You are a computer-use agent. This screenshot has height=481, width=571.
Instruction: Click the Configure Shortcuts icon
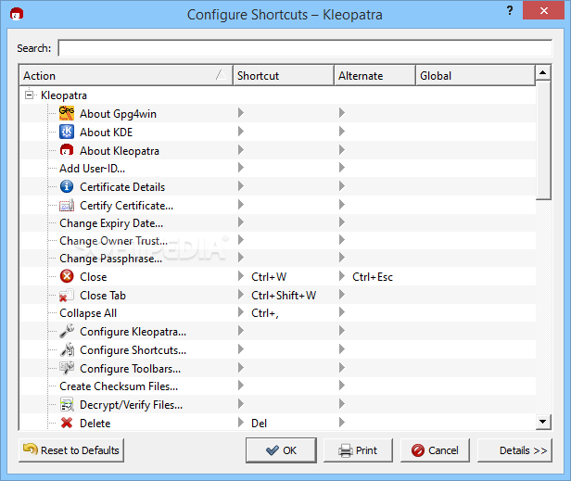(x=67, y=349)
